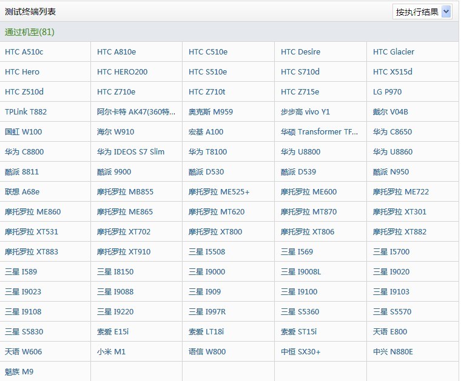The image size is (461, 381).
Task: Open HTC X515d device entry
Action: tap(393, 72)
